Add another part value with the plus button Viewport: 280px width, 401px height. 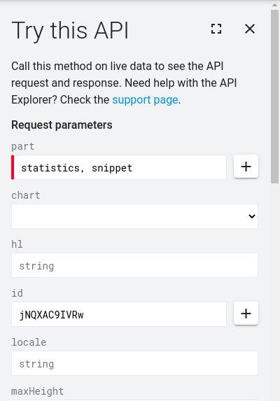click(246, 167)
